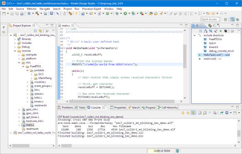
Task: Sort the Outline items alphabetically
Action: (206, 31)
